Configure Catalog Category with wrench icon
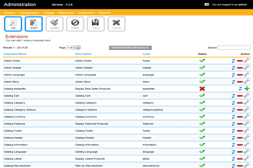The width and height of the screenshot is (253, 168). (x=247, y=102)
